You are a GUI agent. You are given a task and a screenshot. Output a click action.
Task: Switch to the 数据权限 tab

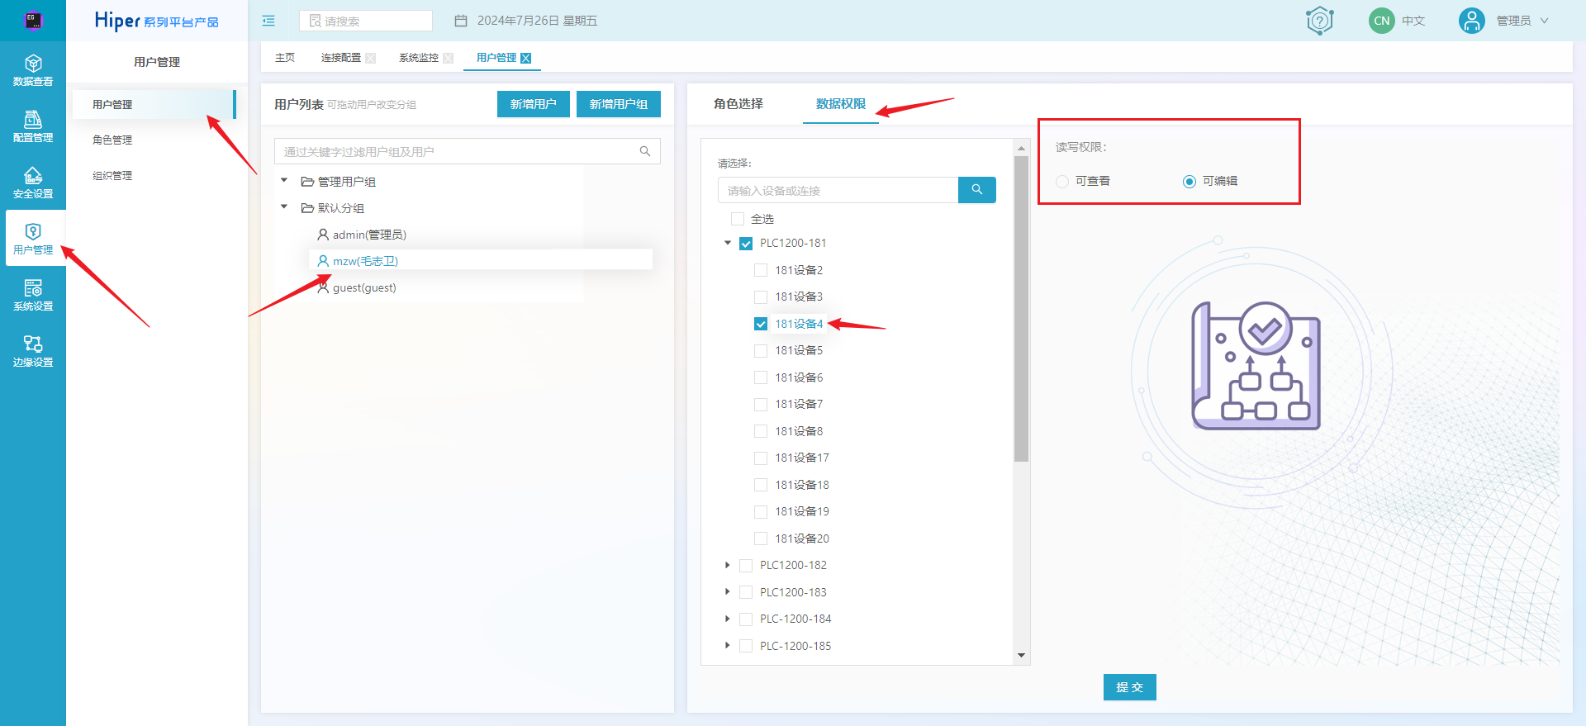tap(841, 104)
